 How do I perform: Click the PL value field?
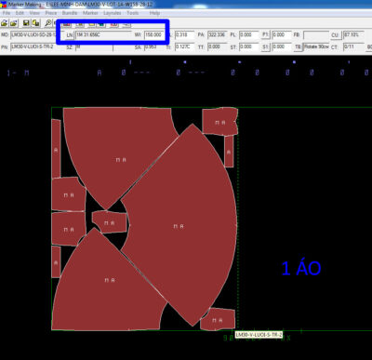(x=249, y=34)
